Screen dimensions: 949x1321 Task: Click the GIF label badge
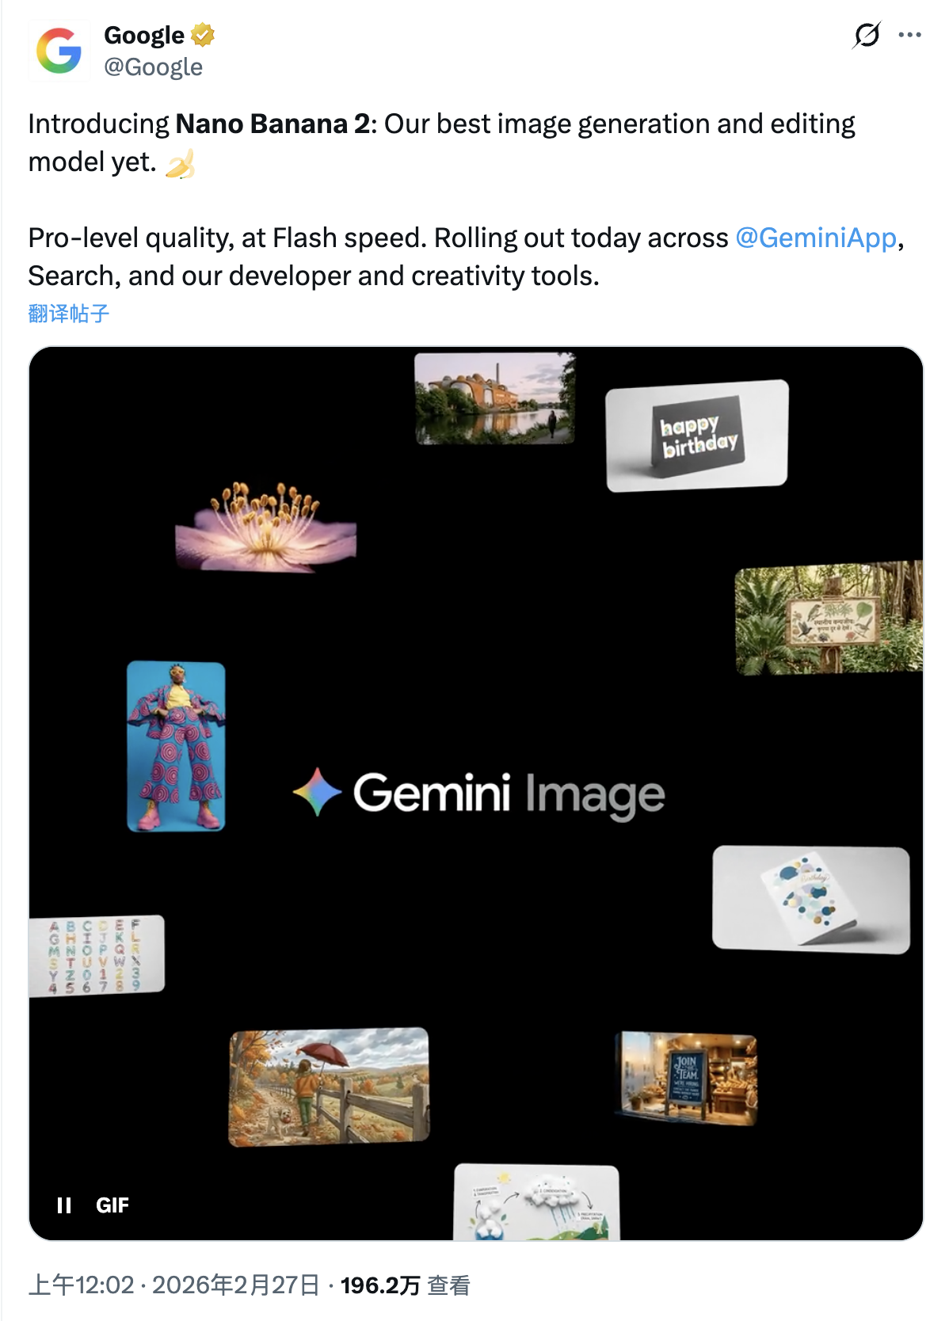[112, 1205]
